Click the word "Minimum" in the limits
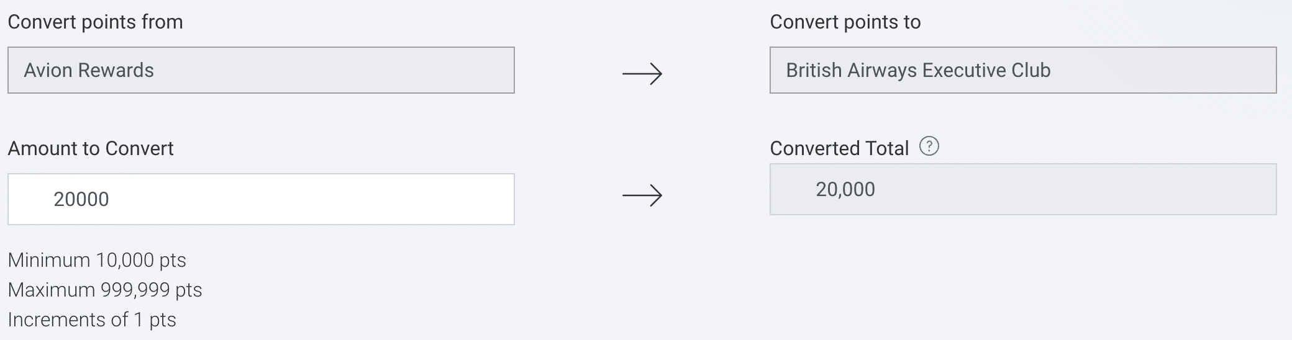1292x340 pixels. click(48, 260)
